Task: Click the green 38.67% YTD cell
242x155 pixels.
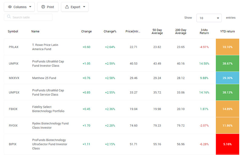Action: (227, 63)
